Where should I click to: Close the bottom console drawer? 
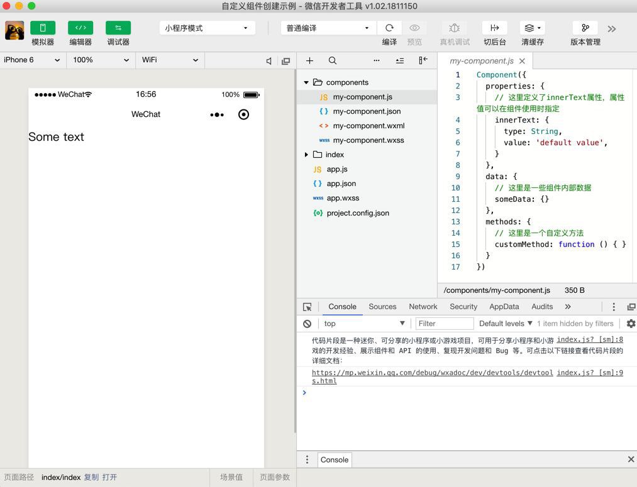point(631,459)
